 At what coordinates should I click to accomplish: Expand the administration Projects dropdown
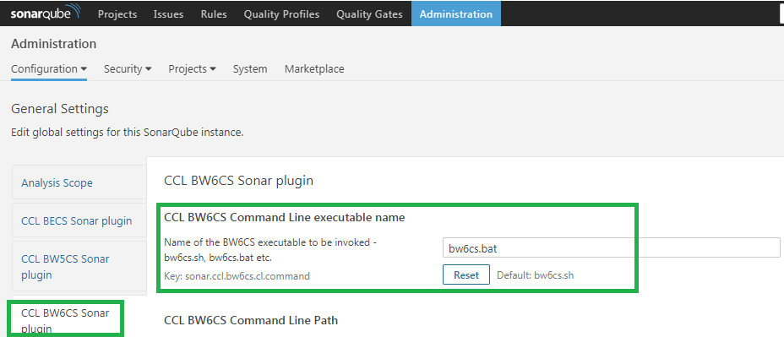click(x=192, y=69)
